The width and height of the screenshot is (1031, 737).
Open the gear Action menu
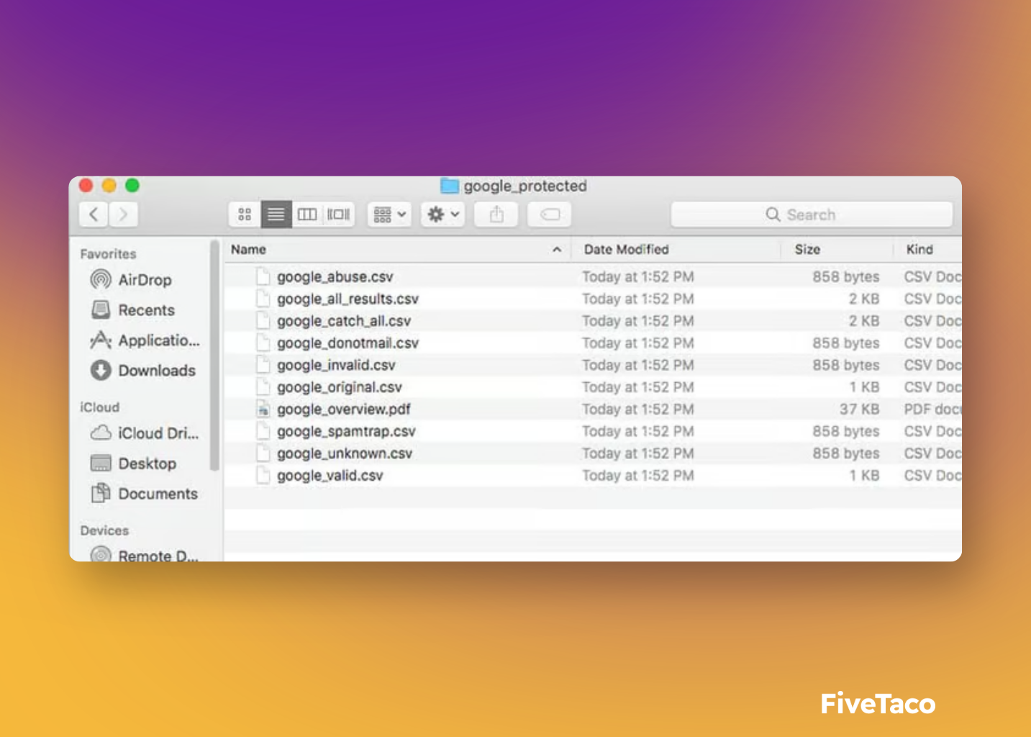pos(442,214)
